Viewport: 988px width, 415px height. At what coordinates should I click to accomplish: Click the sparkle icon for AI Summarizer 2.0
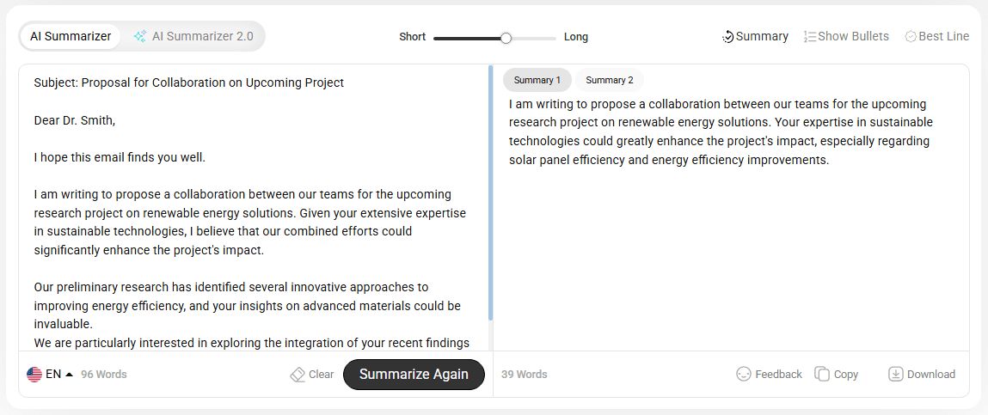point(140,36)
